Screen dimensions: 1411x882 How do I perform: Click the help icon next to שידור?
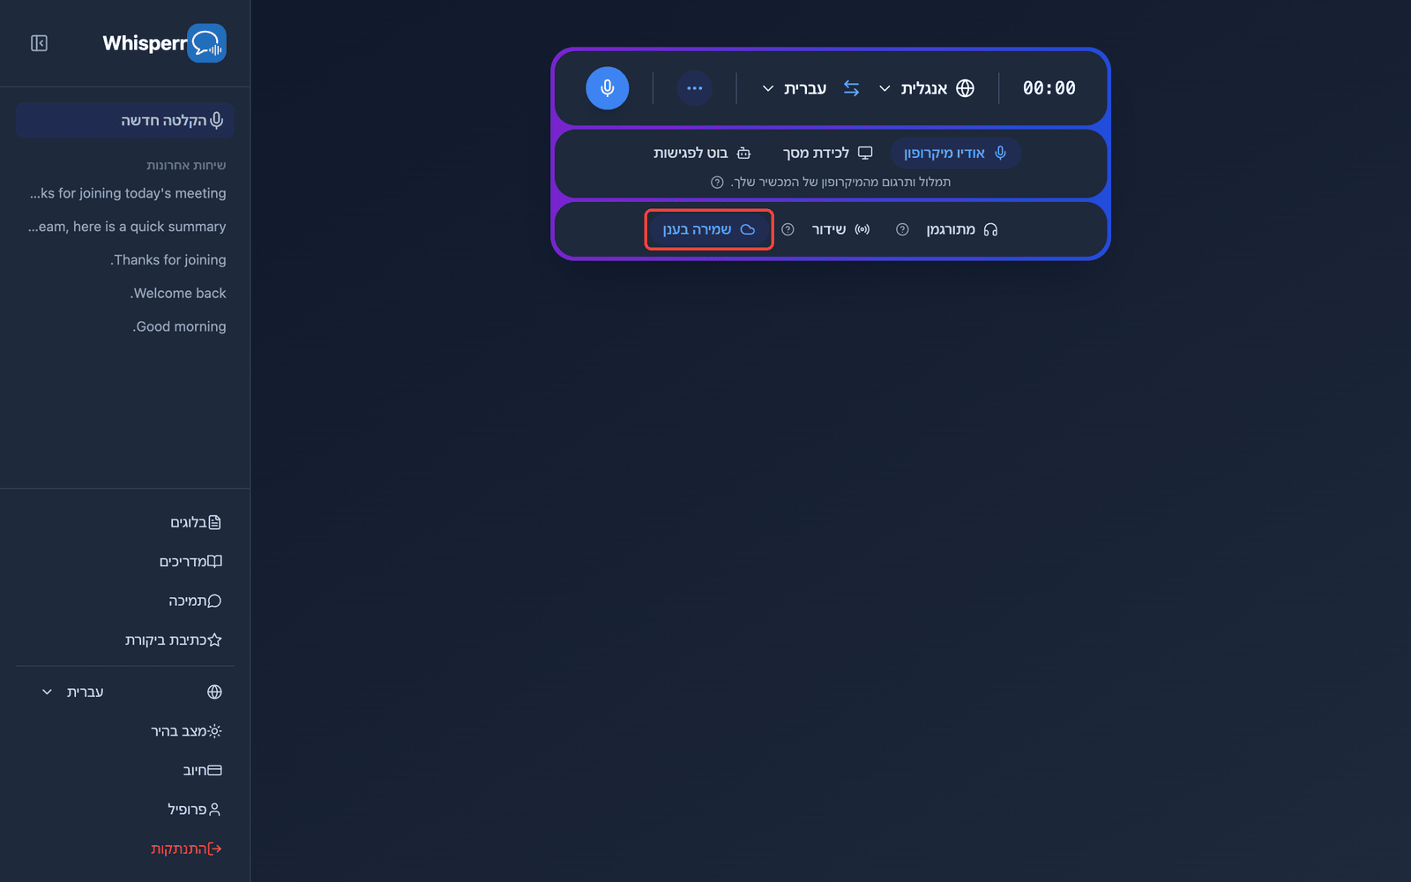(788, 229)
